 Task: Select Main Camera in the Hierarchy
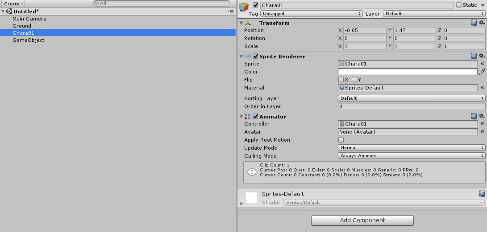(x=29, y=19)
